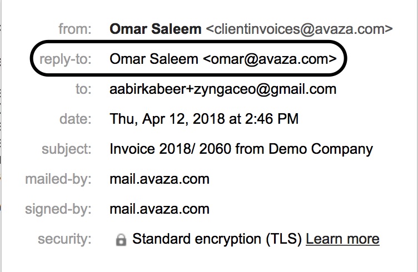This screenshot has width=418, height=272.
Task: Click the subject: field label
Action: coord(67,149)
